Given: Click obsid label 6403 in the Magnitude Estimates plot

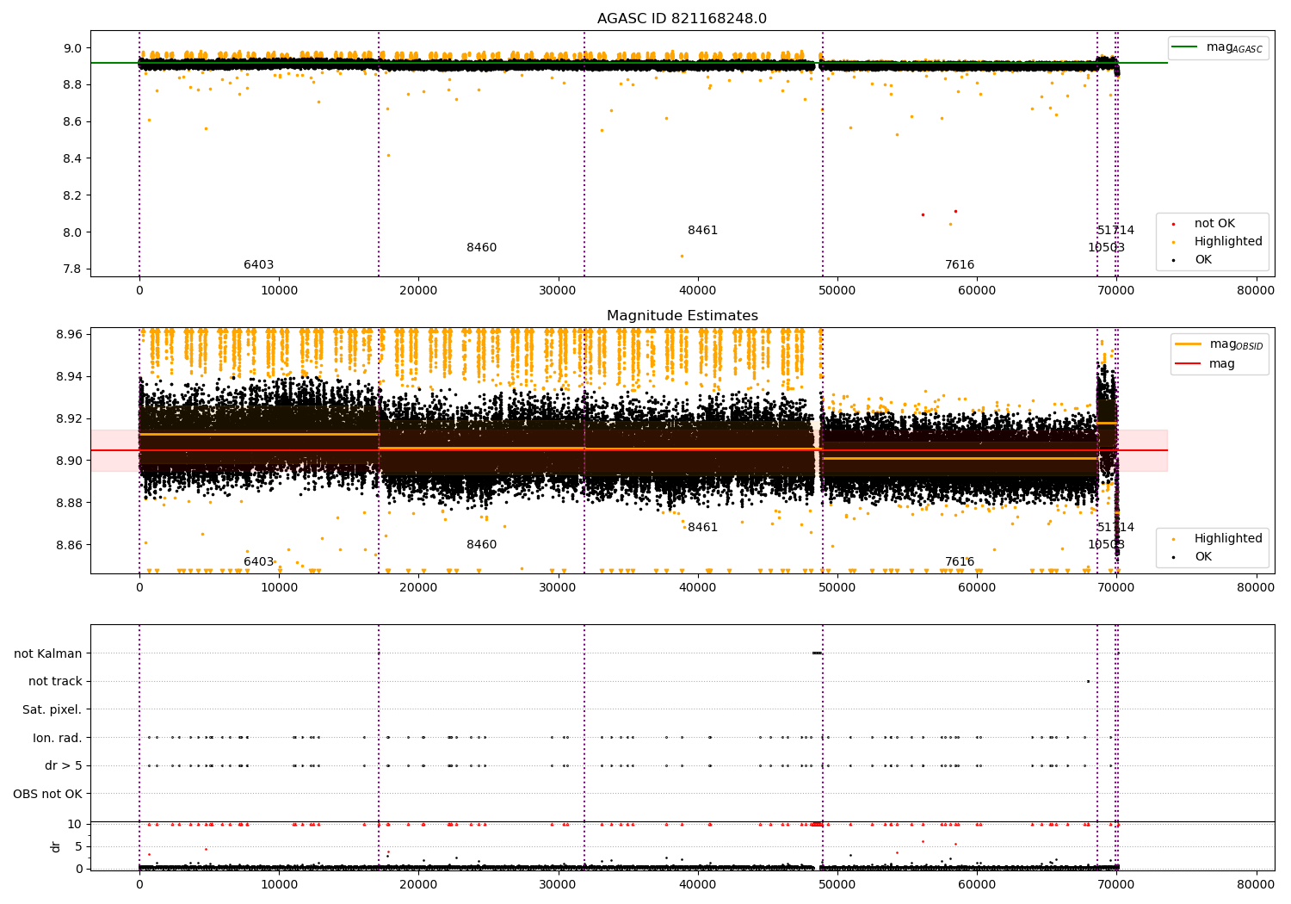Looking at the screenshot, I should pyautogui.click(x=258, y=562).
